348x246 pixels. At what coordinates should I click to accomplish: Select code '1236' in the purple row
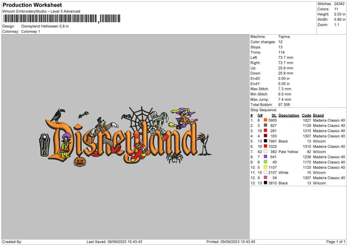tap(307, 157)
